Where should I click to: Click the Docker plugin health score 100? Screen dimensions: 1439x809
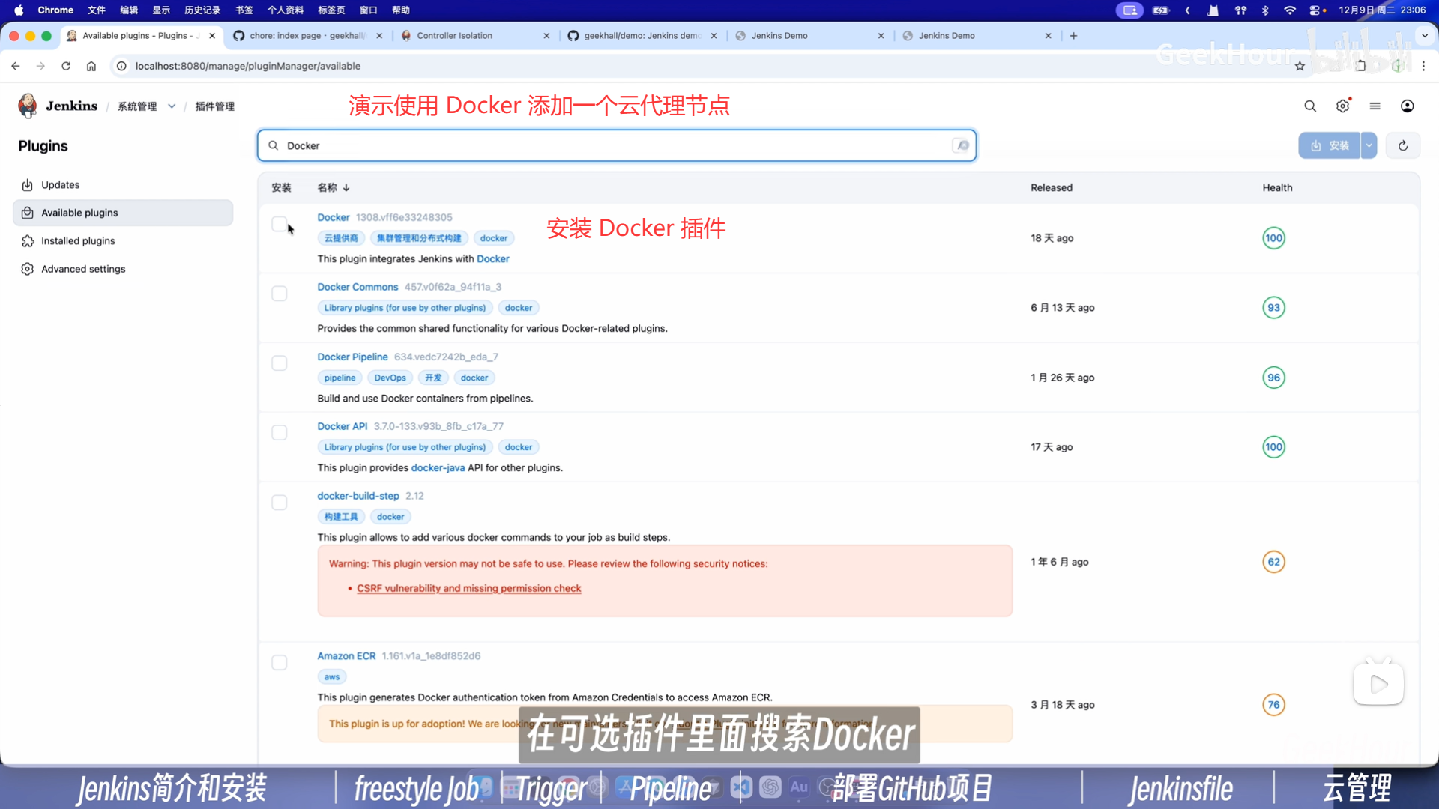tap(1273, 238)
